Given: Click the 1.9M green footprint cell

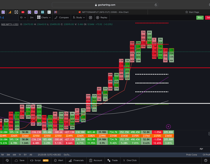Looking at the screenshot, I should pyautogui.click(x=171, y=50).
